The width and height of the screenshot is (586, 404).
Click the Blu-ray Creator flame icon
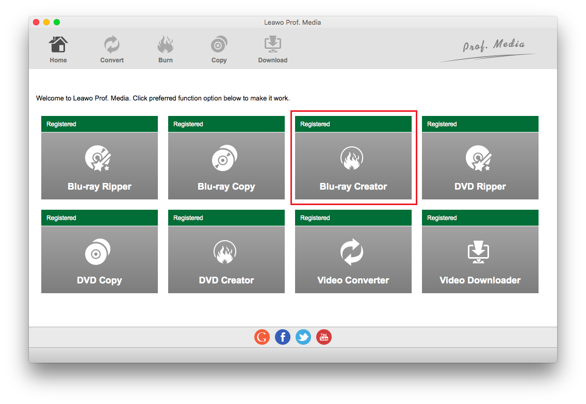pos(352,158)
